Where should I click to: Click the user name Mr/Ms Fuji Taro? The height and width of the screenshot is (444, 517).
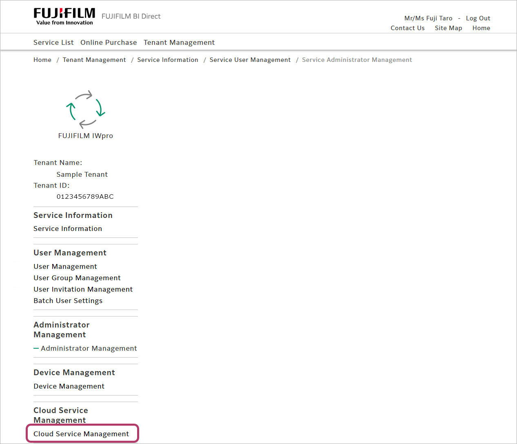pyautogui.click(x=428, y=18)
